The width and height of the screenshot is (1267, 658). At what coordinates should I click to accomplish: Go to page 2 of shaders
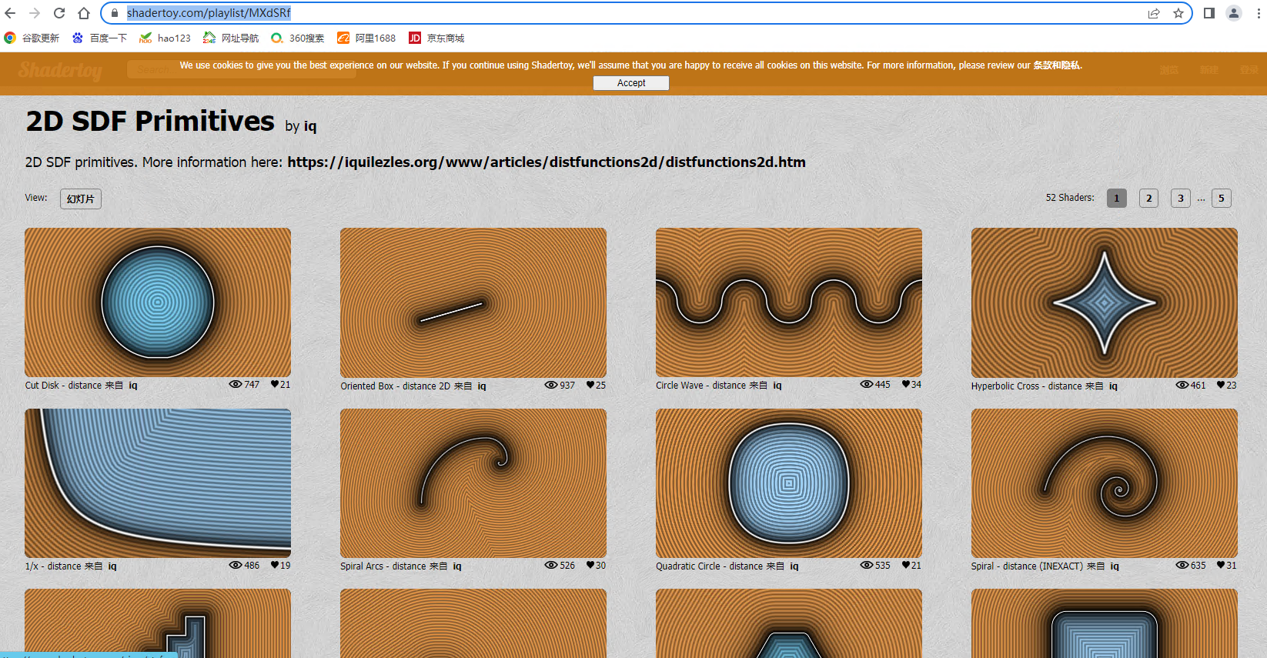(x=1148, y=199)
